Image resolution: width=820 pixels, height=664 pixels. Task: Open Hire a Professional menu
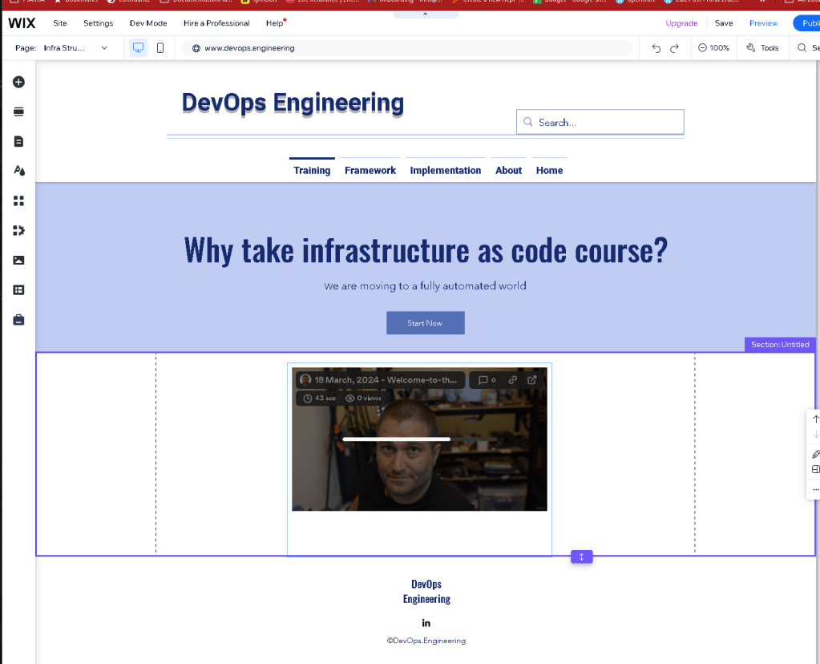(216, 23)
